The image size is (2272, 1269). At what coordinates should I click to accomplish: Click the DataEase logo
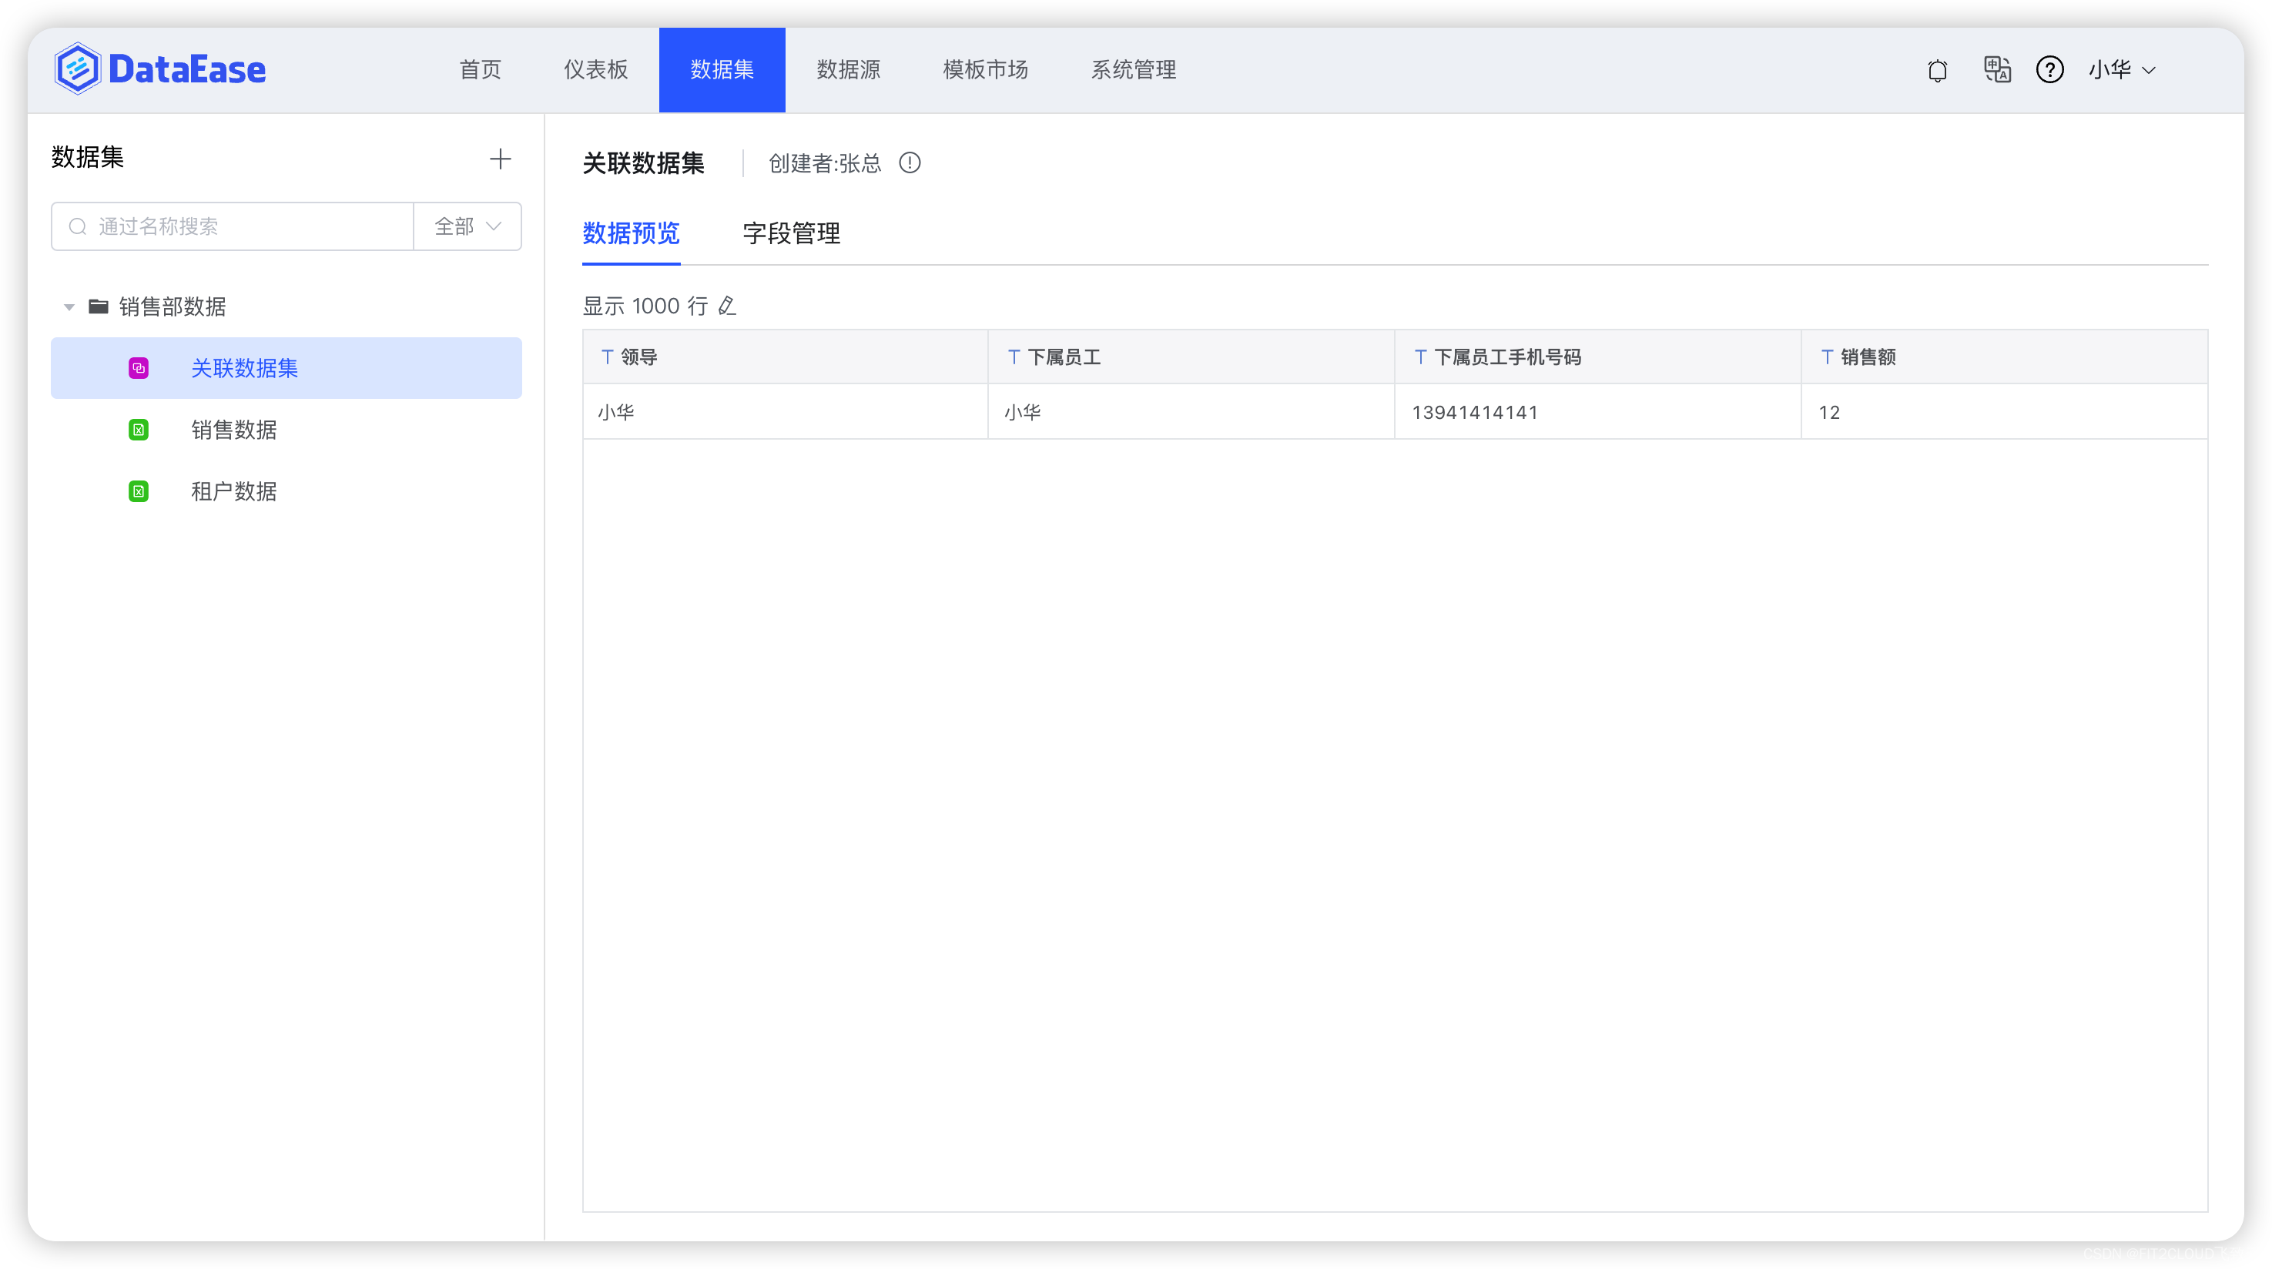(159, 68)
